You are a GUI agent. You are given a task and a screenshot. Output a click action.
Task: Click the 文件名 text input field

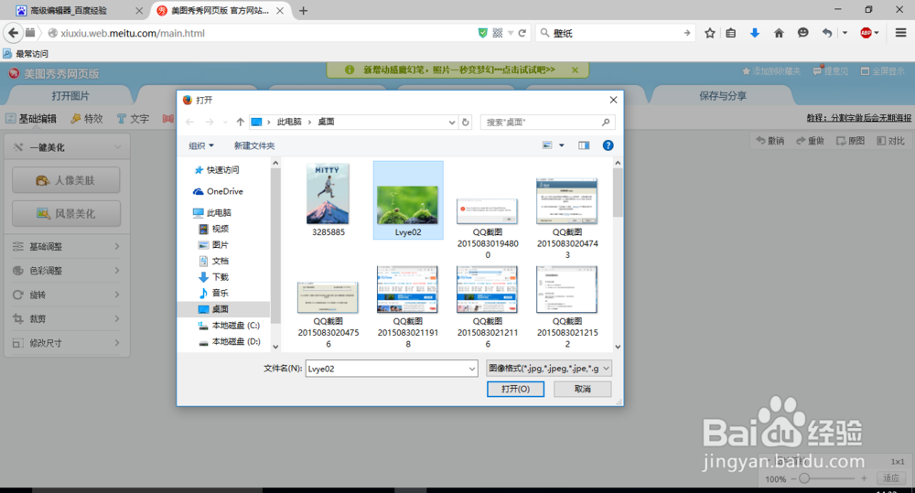pos(392,369)
